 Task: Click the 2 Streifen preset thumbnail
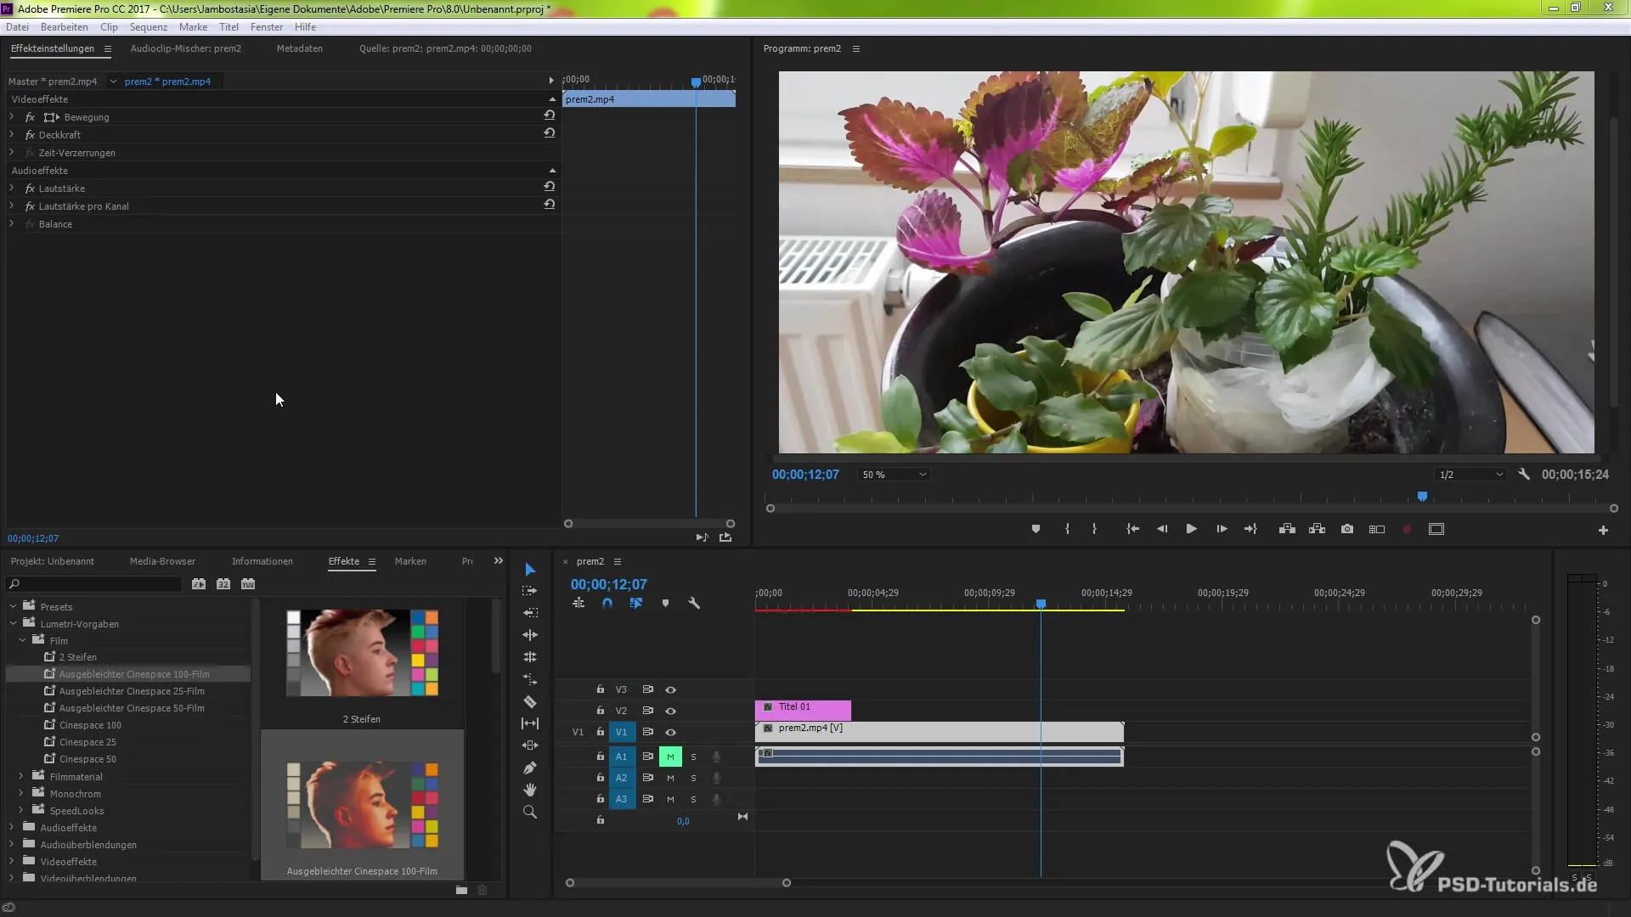[x=362, y=653]
